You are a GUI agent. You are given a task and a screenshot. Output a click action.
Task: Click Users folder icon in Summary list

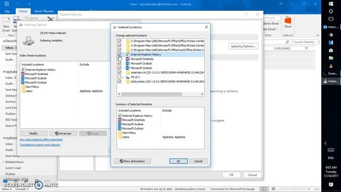click(119, 137)
